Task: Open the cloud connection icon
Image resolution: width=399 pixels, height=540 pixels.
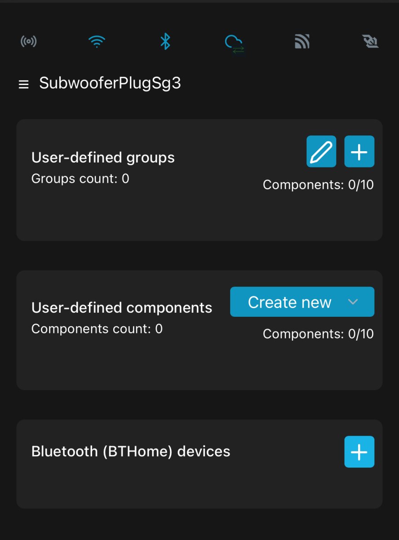Action: (234, 43)
